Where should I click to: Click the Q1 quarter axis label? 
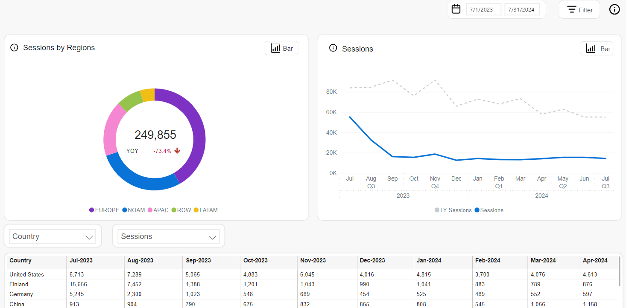click(499, 186)
